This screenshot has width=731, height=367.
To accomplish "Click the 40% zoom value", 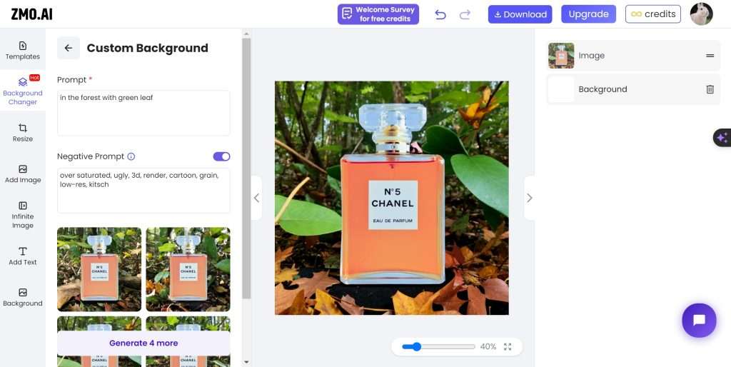I will [488, 346].
